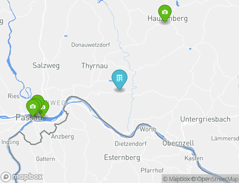The width and height of the screenshot is (239, 183).
Task: Click the Donauwetzdorf village label
Action: 91,45
